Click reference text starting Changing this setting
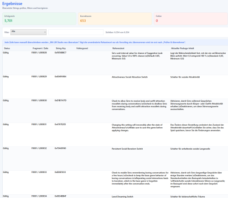 coord(137,128)
